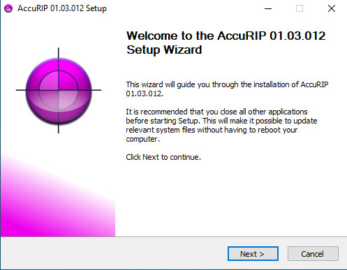This screenshot has height=270, width=347.
Task: Click the version text '01.03.012.' in paragraph
Action: (145, 93)
